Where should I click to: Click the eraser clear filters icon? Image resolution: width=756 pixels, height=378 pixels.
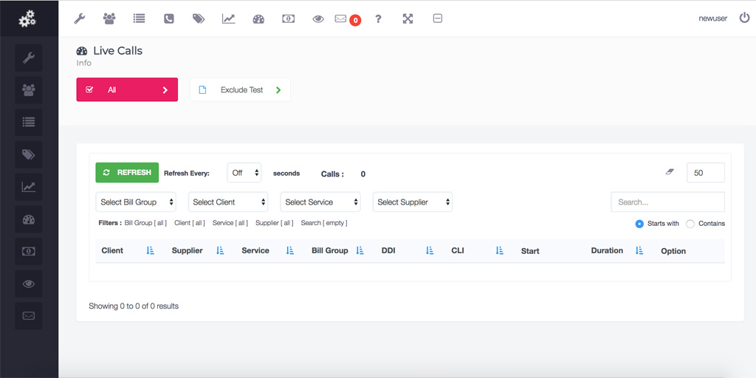coord(670,171)
